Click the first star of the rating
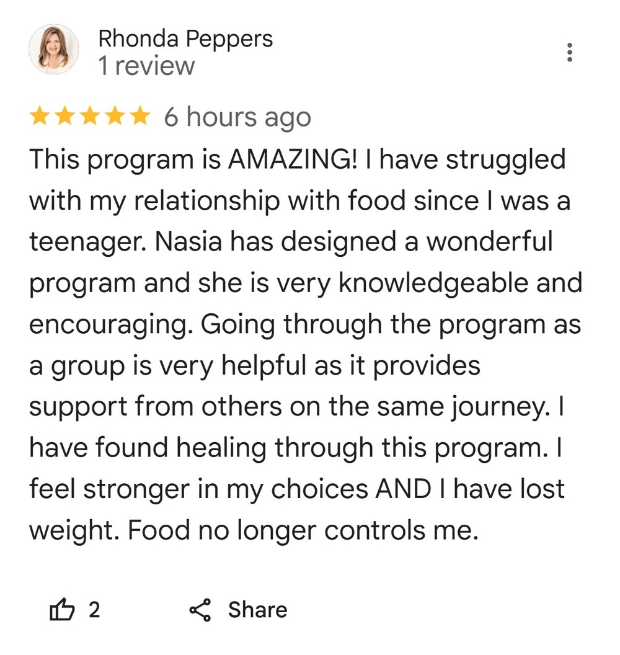620x655 pixels. [40, 117]
